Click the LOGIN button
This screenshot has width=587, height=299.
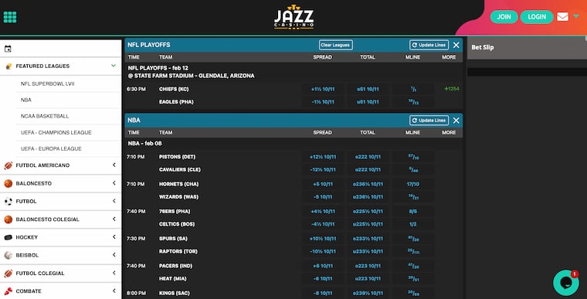[537, 17]
